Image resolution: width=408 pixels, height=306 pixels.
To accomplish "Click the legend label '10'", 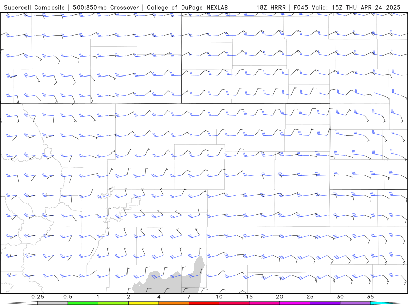I will tap(219, 297).
